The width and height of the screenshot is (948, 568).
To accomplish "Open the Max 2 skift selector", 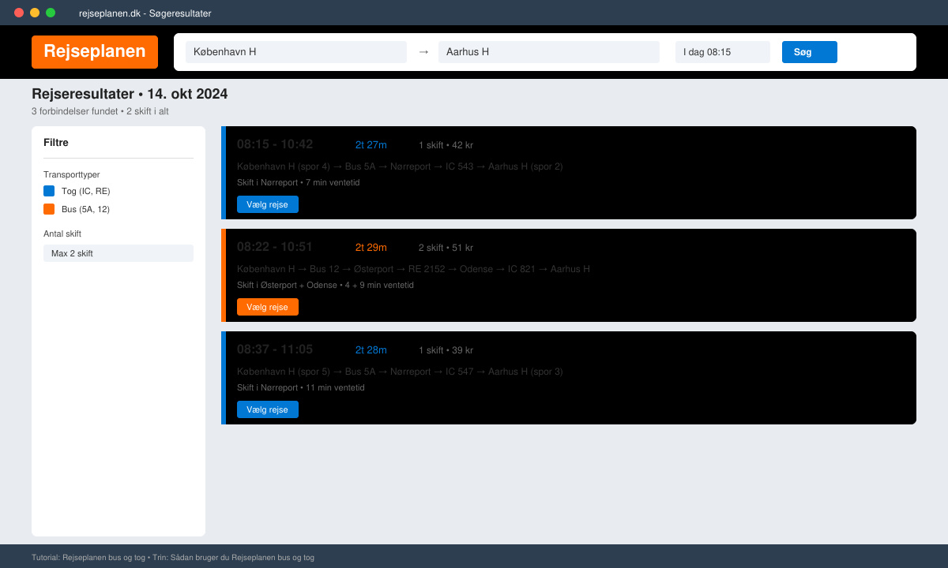I will tap(118, 253).
